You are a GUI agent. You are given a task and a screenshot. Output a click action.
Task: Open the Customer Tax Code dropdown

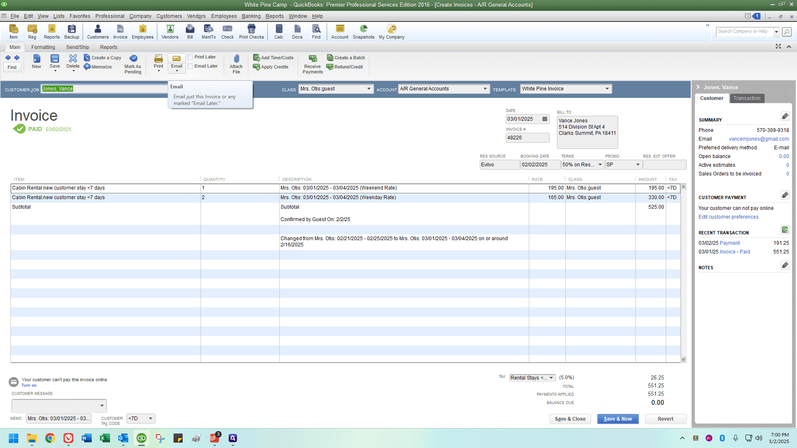[151, 419]
